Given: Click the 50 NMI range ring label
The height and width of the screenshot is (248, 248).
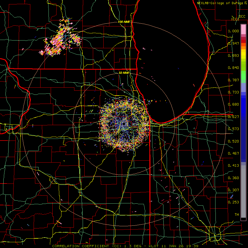Looking at the screenshot, I should click(124, 73).
